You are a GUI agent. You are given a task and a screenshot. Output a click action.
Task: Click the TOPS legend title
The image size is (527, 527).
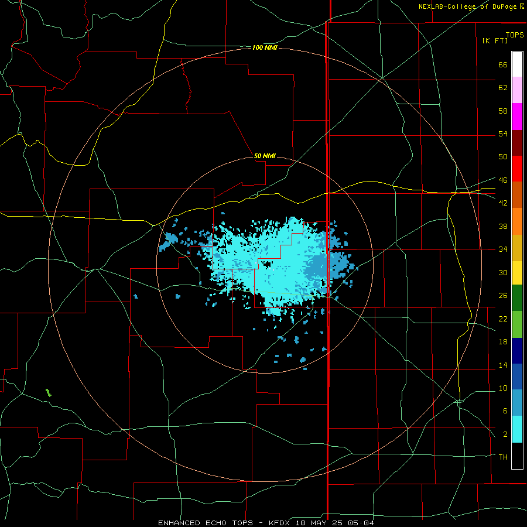515,35
